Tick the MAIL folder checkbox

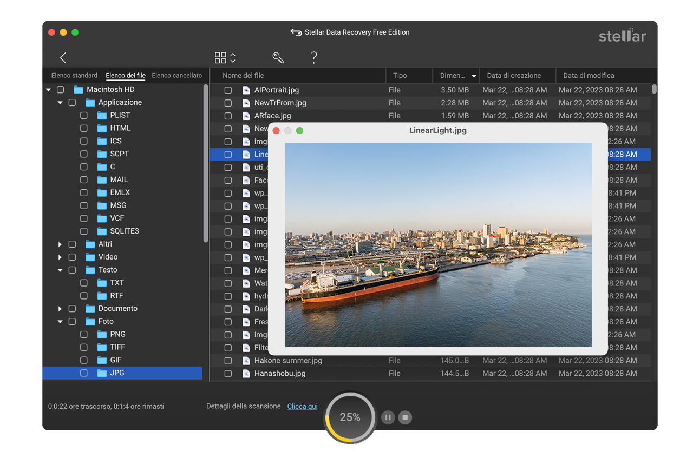pos(84,180)
